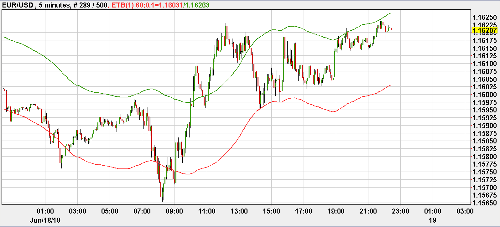The width and height of the screenshot is (500, 227).
Task: Select the 1.15925 price level label
Action: pyautogui.click(x=484, y=118)
